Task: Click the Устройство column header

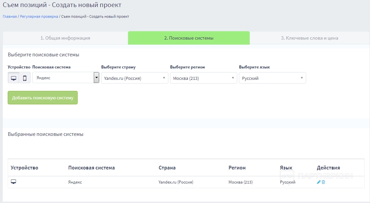Action: 25,168
